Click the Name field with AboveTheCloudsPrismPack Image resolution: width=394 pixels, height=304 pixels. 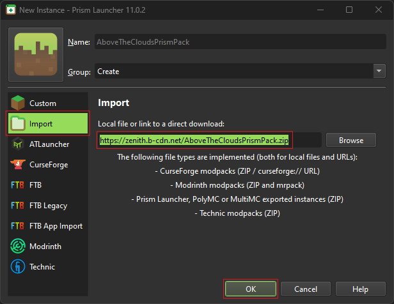(x=240, y=42)
